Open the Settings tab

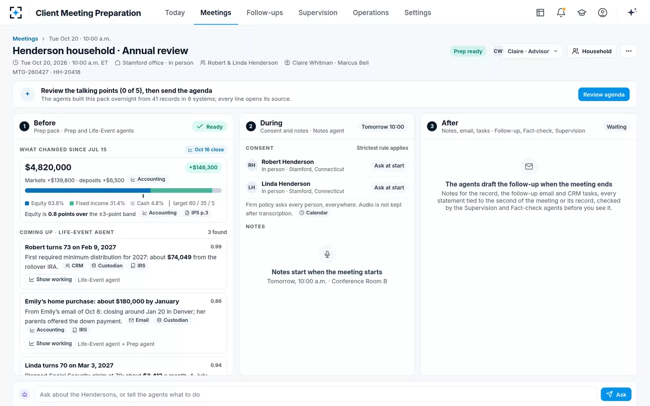(x=418, y=13)
